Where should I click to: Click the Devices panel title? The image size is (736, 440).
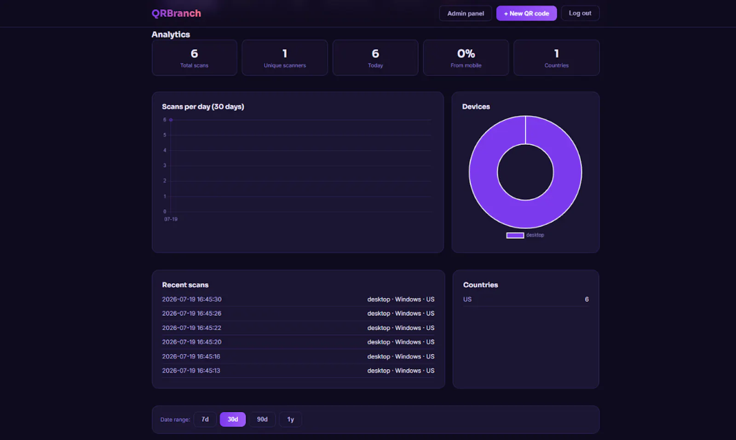pyautogui.click(x=476, y=107)
